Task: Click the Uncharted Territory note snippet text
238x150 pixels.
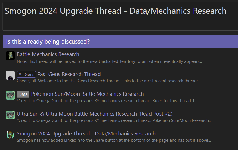Action: (109, 61)
